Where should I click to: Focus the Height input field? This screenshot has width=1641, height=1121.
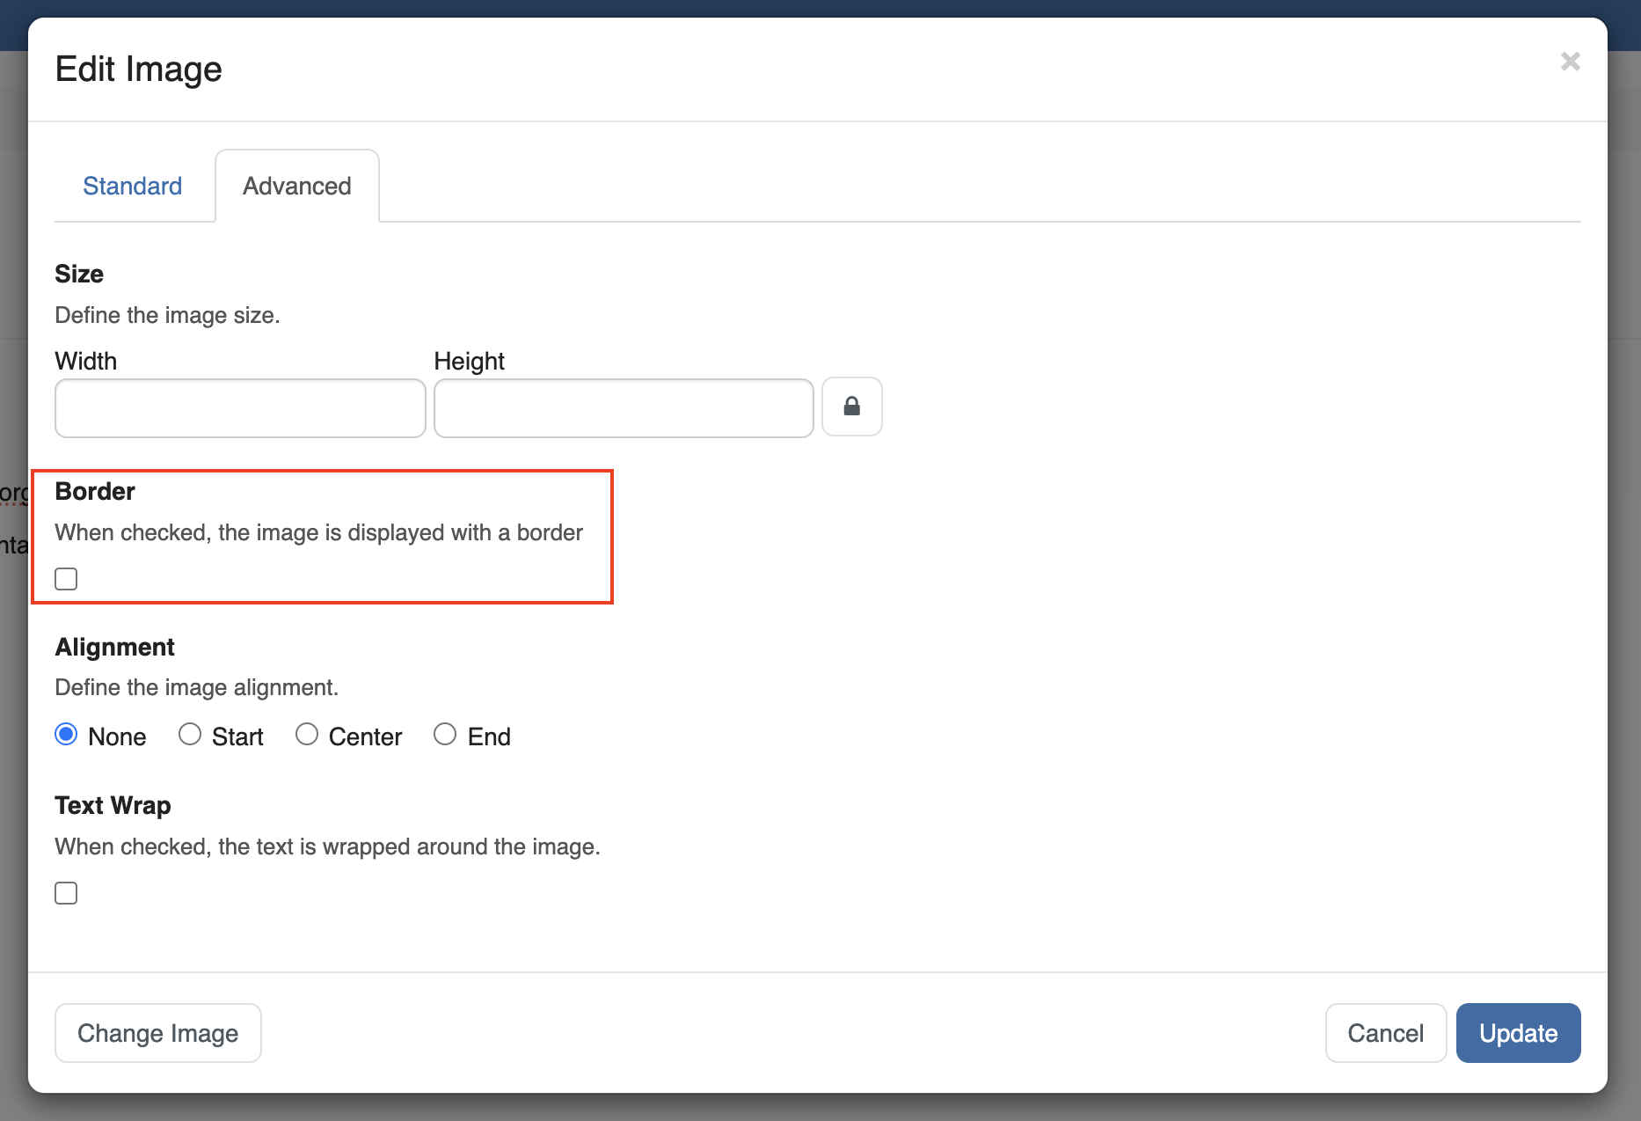click(623, 408)
